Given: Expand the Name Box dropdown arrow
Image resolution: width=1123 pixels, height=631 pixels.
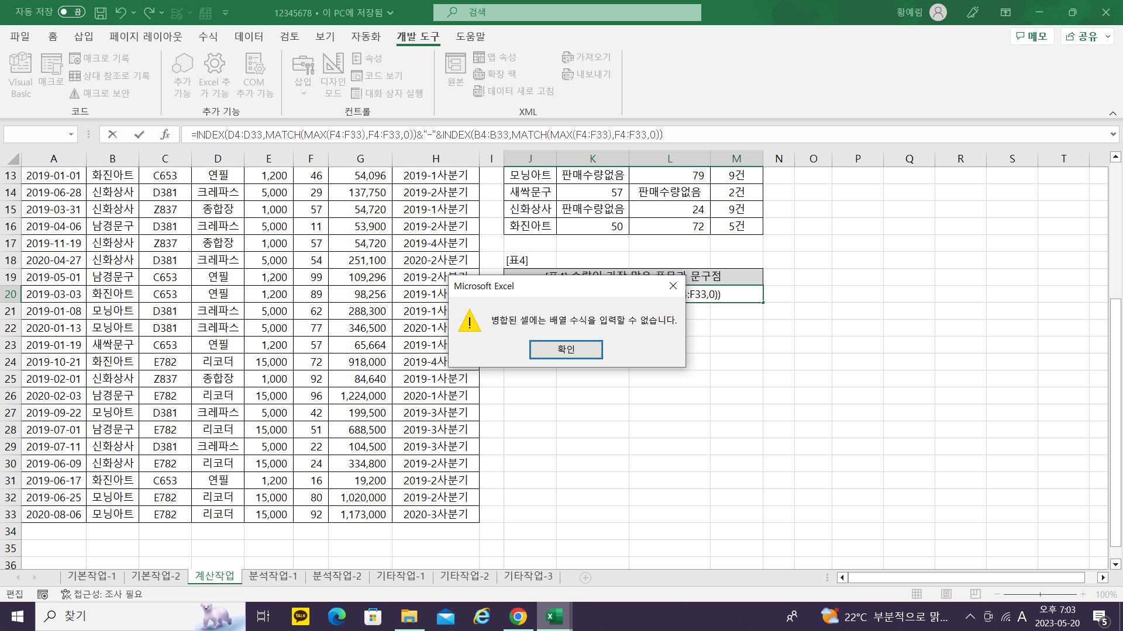Looking at the screenshot, I should (71, 134).
